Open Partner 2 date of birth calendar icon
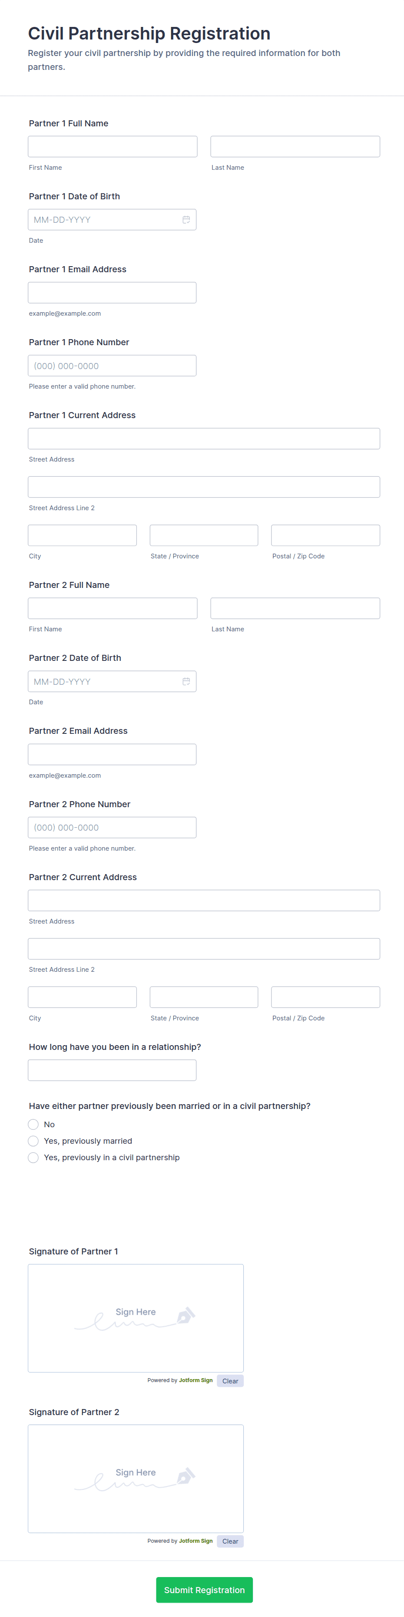Screen dimensions: 404x1617 pos(186,682)
